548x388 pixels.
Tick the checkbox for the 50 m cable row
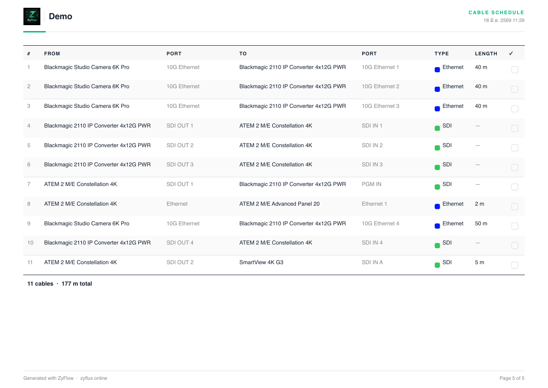pos(515,226)
